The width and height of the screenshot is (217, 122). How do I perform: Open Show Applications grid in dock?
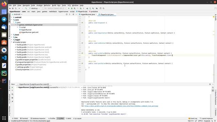4,118
